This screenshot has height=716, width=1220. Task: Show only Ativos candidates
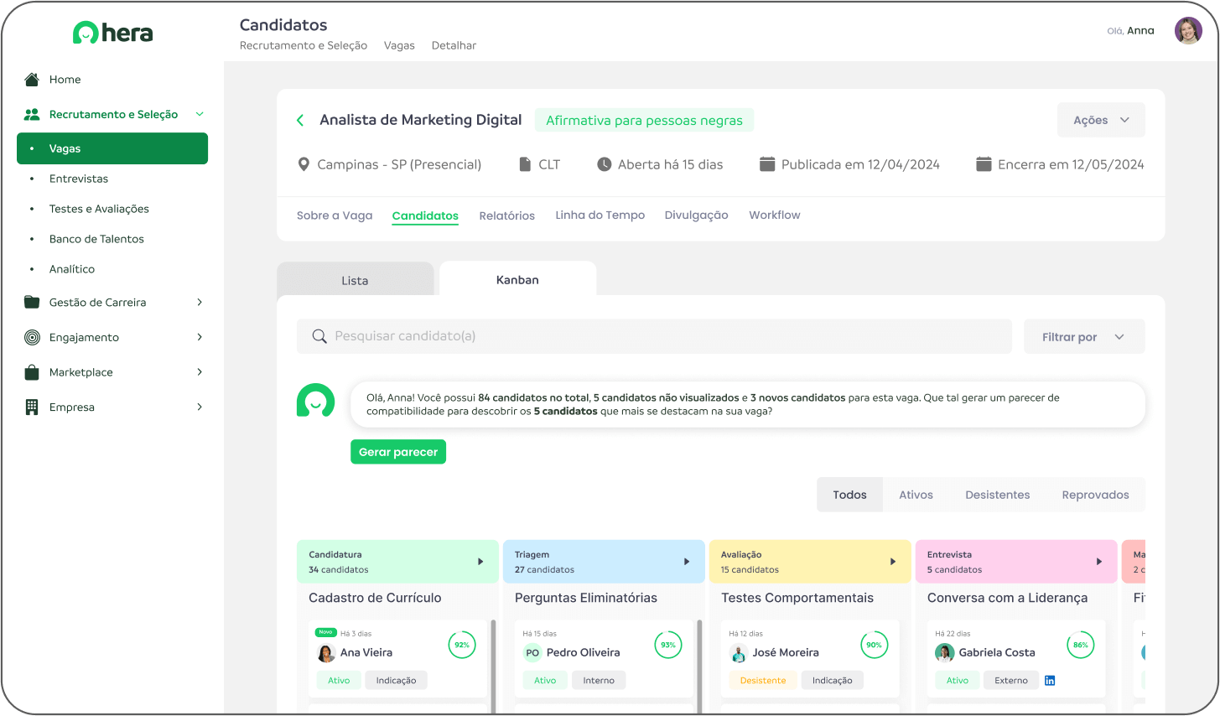[916, 495]
